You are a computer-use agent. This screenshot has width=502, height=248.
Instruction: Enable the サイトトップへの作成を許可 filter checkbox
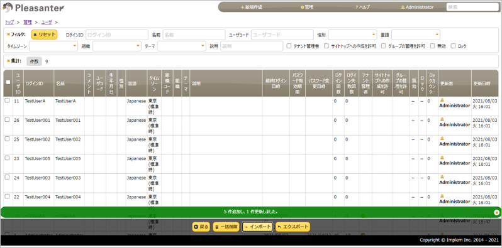(x=326, y=46)
